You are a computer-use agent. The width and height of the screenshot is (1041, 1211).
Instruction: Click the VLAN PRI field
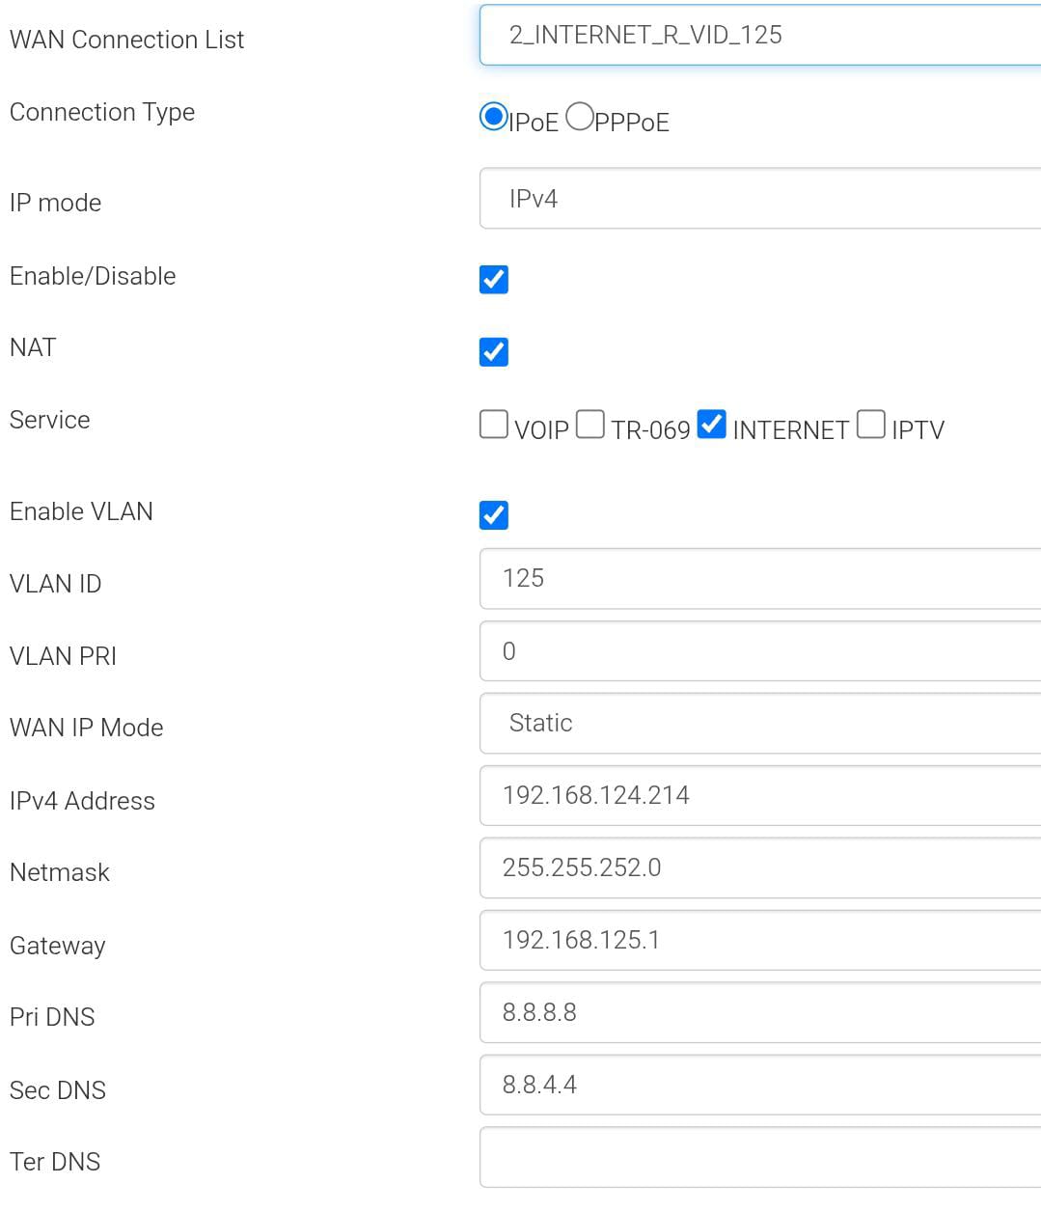[x=760, y=651]
